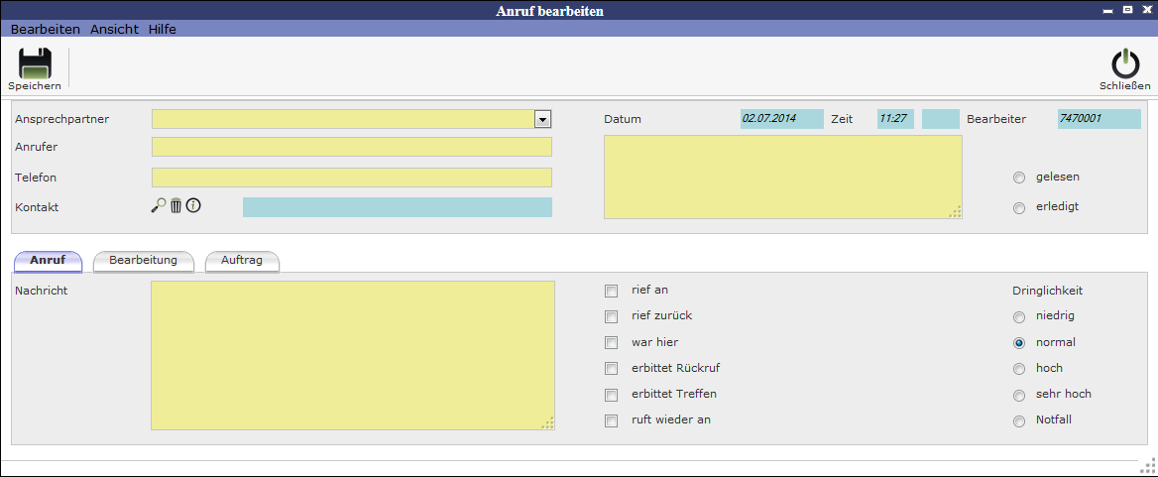Viewport: 1158px width, 477px height.
Task: Open the Bearbeiten menu
Action: 46,29
